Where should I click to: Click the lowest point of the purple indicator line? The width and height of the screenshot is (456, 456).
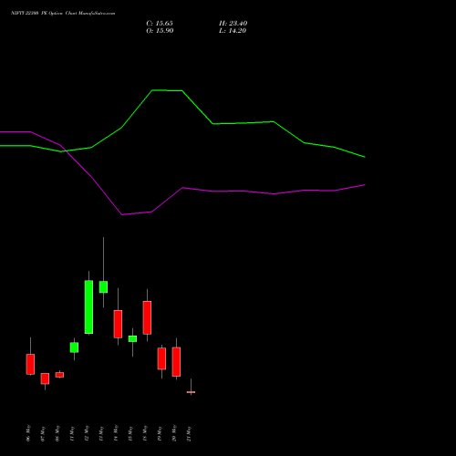pos(122,214)
